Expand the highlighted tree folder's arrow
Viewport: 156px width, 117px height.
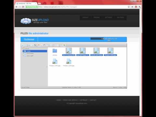point(23,51)
